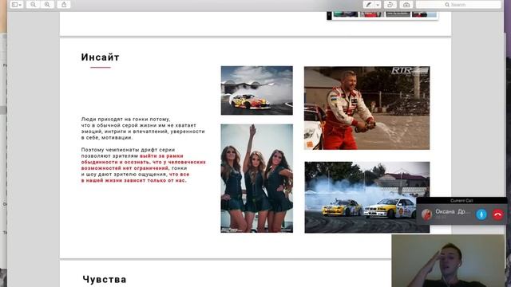Click the 'Инсайт' slide heading
511x287 pixels.
click(101, 57)
